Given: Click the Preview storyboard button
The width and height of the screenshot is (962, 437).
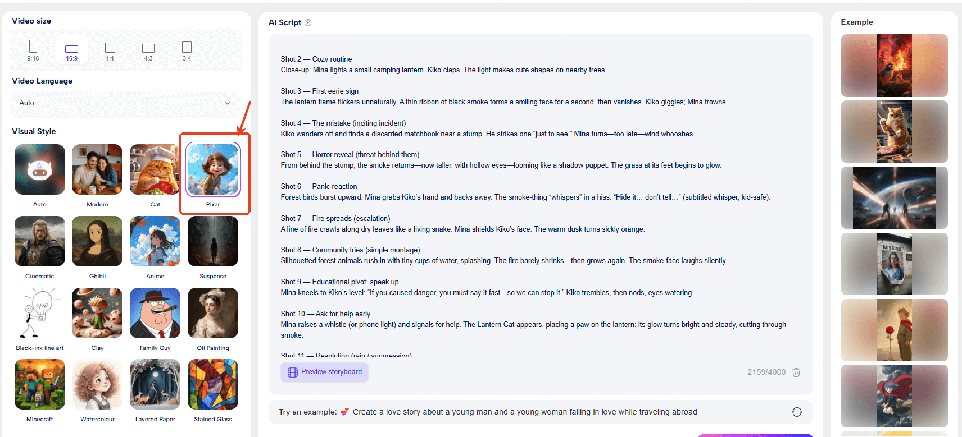Looking at the screenshot, I should (x=324, y=372).
